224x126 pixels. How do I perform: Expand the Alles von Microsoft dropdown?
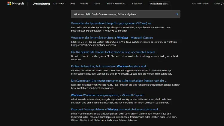[x=201, y=4]
